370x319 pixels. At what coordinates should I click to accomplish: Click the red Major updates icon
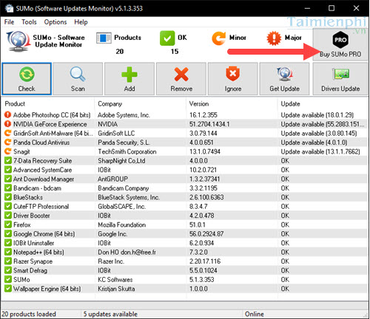click(274, 38)
